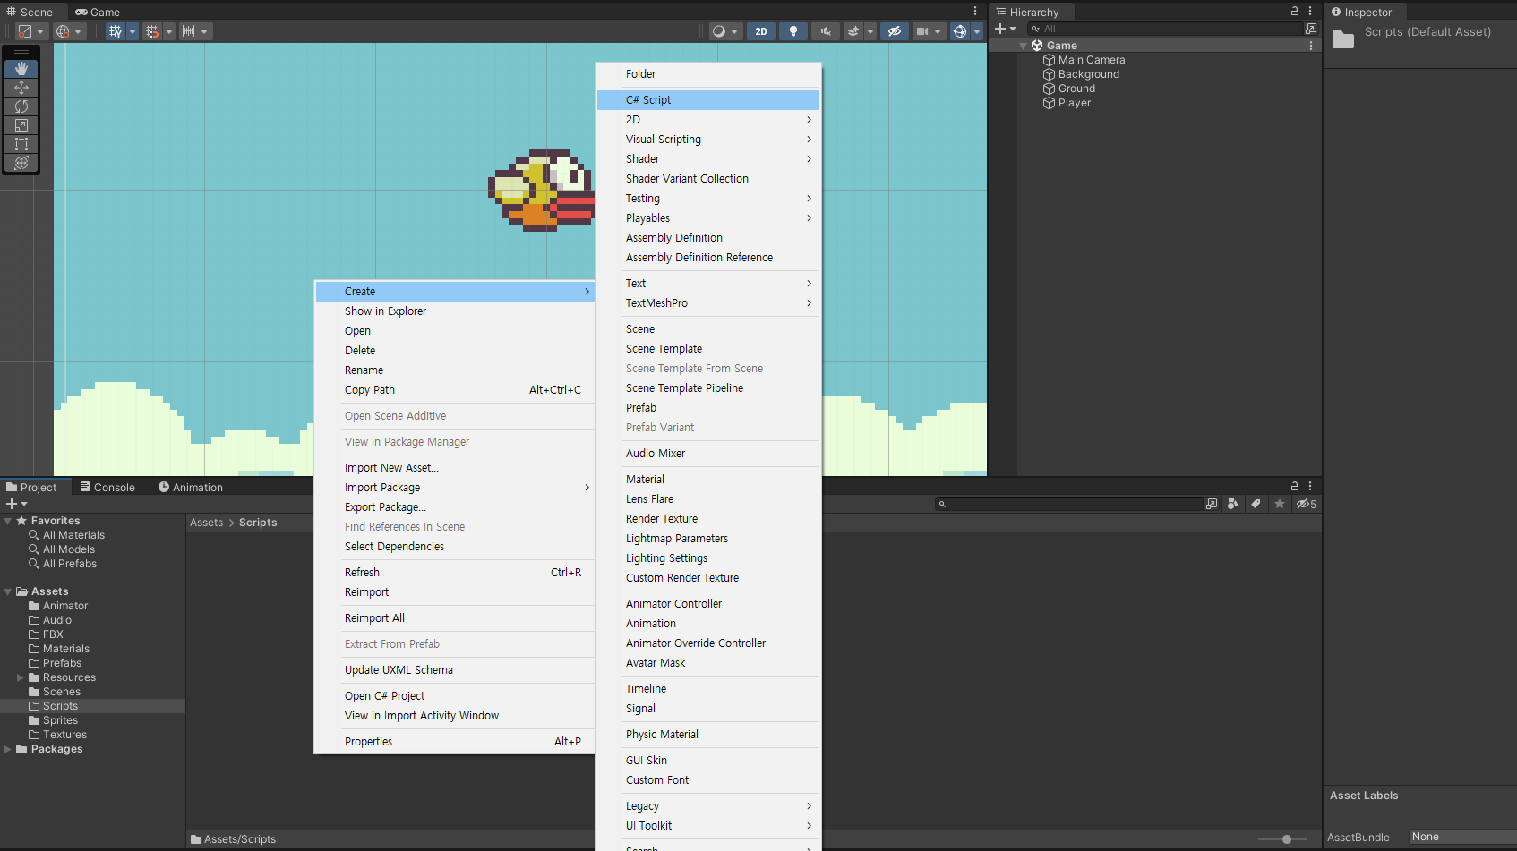The image size is (1517, 851).
Task: Toggle scene visibility eye icon
Action: pyautogui.click(x=894, y=31)
